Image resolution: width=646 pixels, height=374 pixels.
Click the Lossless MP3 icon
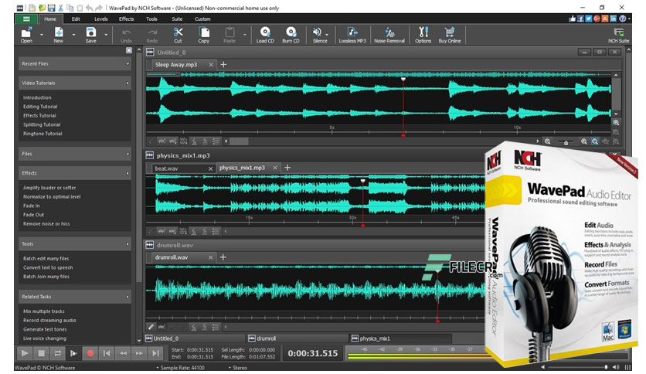pyautogui.click(x=350, y=32)
